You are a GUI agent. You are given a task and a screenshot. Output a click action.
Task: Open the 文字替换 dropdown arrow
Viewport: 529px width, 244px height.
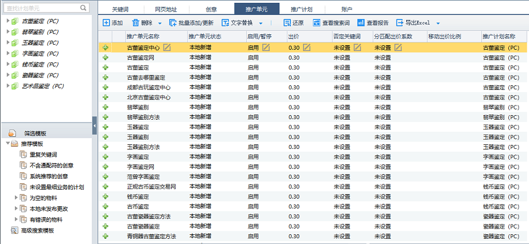pos(260,23)
